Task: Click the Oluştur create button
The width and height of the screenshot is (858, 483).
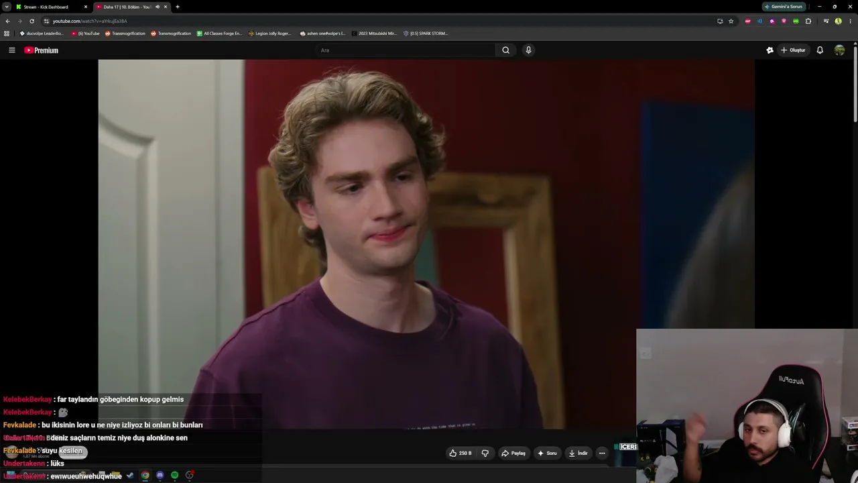Action: pyautogui.click(x=794, y=50)
